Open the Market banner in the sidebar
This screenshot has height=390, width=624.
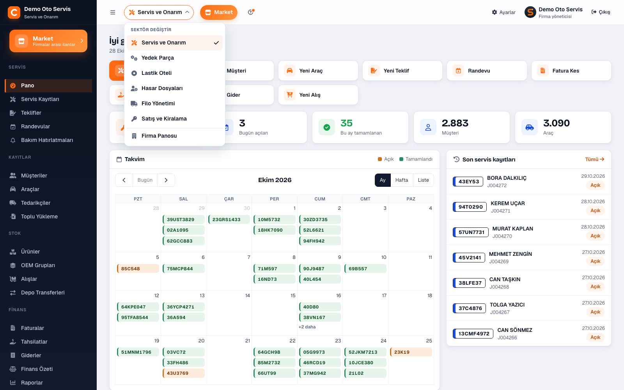48,41
